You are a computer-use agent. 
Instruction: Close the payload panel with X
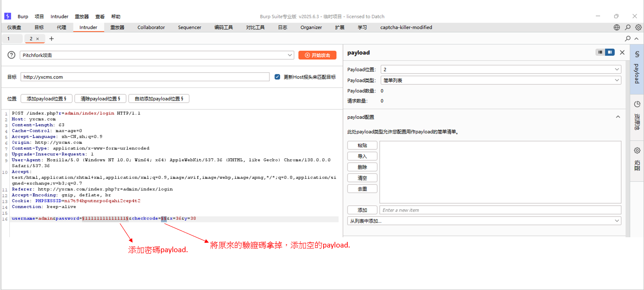click(x=622, y=52)
